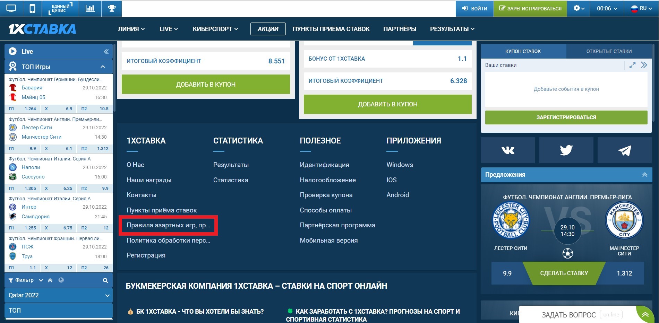Open the О Нас footer link
Viewport: 659px width, 323px height.
[x=135, y=165]
